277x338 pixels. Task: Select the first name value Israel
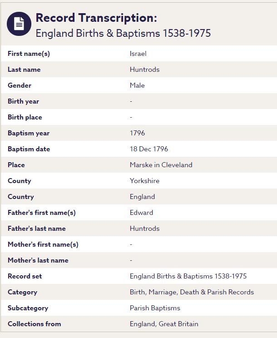click(138, 54)
